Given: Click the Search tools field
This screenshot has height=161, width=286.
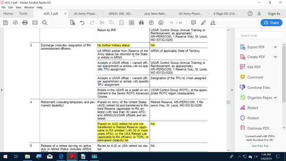Looking at the screenshot, I should [260, 36].
